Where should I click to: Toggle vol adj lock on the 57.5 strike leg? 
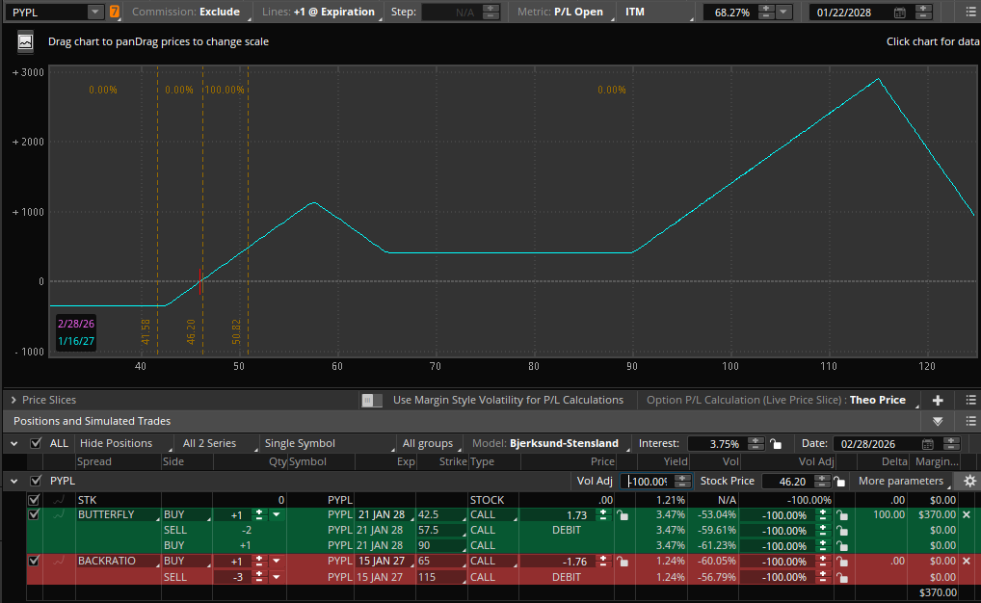[843, 531]
